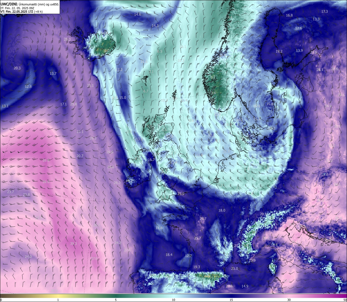The height and width of the screenshot is (302, 347).
Task: Pick the 12.6 value label
Action: tap(298, 28)
